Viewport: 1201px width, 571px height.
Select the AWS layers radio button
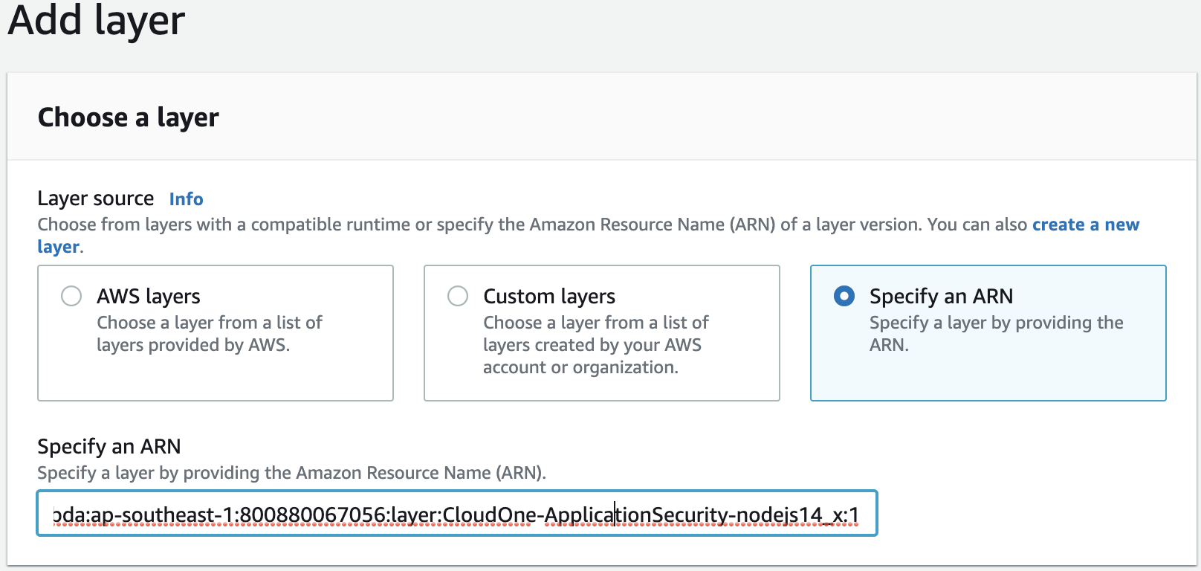(71, 296)
